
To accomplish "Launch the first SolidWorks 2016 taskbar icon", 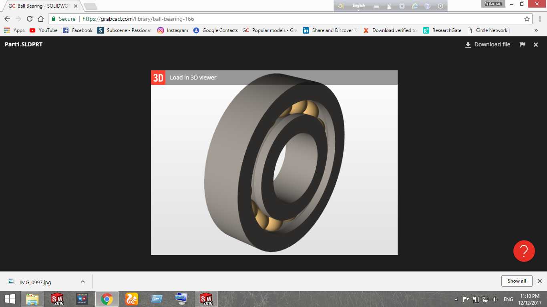I will click(57, 299).
